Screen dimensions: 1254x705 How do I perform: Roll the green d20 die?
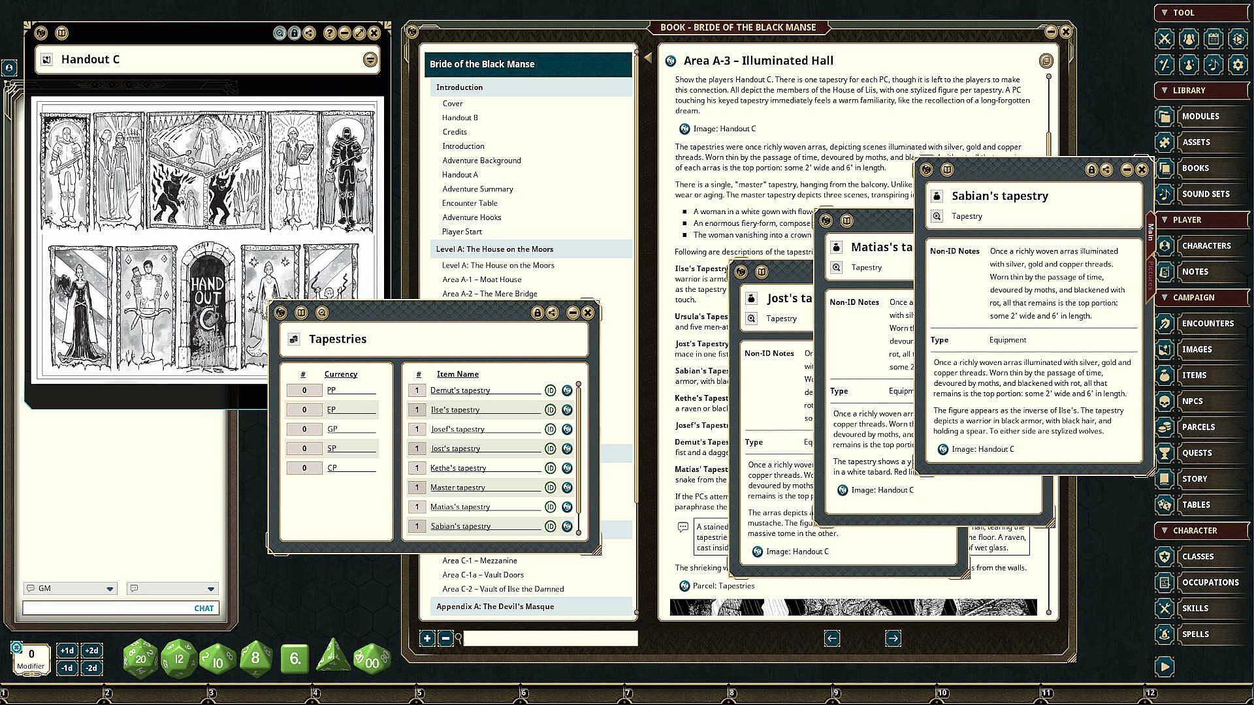(140, 658)
